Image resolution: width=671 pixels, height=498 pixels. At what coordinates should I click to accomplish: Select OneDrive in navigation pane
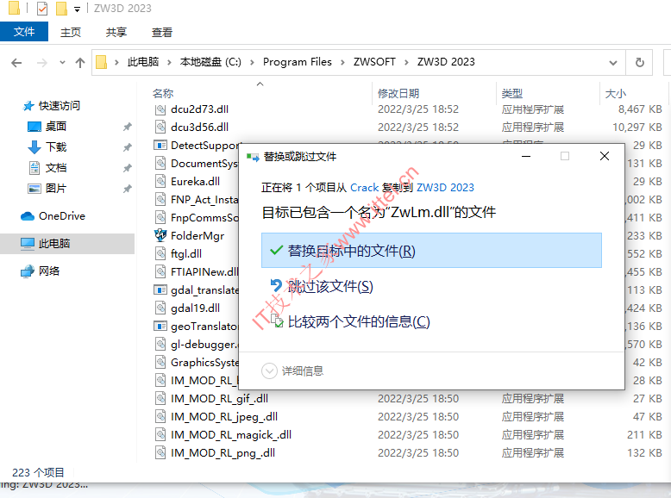click(61, 216)
